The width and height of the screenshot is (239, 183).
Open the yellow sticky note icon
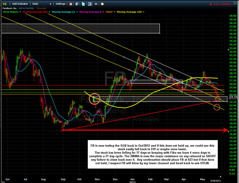[102, 4]
